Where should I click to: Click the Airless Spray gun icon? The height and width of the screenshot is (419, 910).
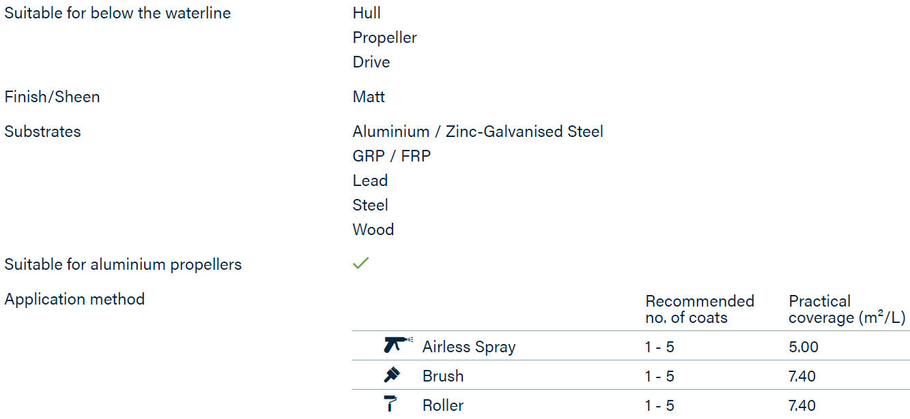398,344
